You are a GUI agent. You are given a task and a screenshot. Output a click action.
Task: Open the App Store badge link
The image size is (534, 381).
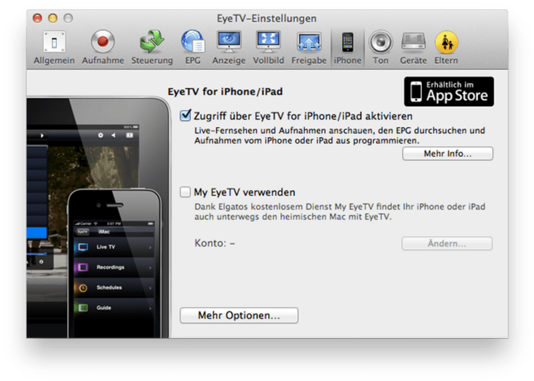[449, 91]
